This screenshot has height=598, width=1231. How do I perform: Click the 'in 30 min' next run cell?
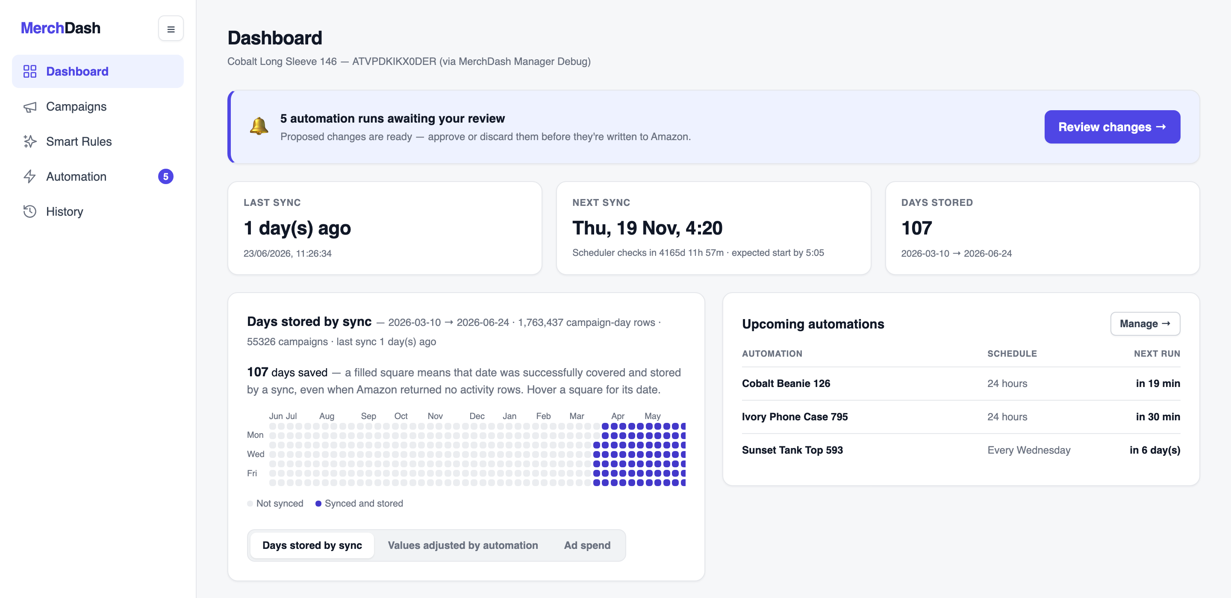tap(1157, 417)
